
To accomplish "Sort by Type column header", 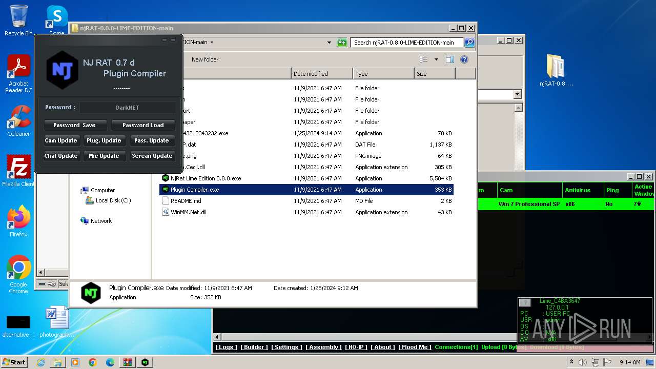I will [383, 74].
